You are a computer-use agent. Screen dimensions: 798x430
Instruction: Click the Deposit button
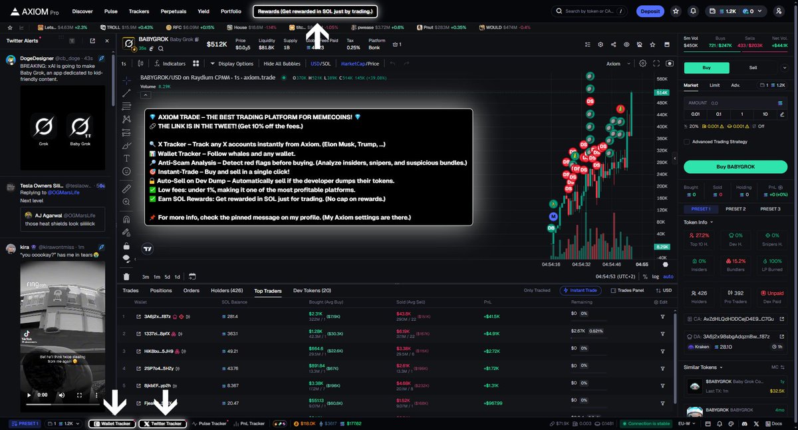click(650, 11)
